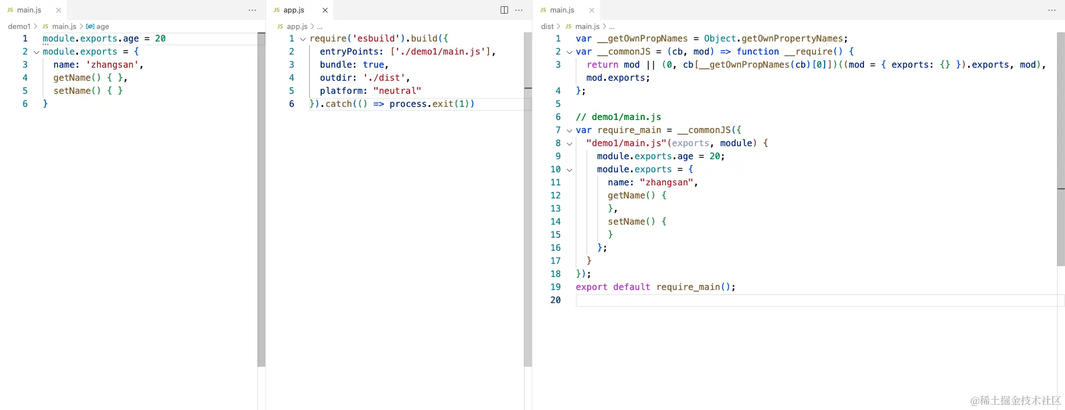
Task: Close the app.js editor tab
Action: point(325,10)
